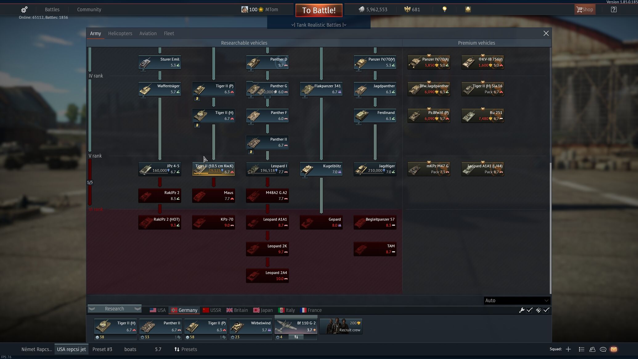
Task: Select the Leopard I card
Action: click(267, 169)
